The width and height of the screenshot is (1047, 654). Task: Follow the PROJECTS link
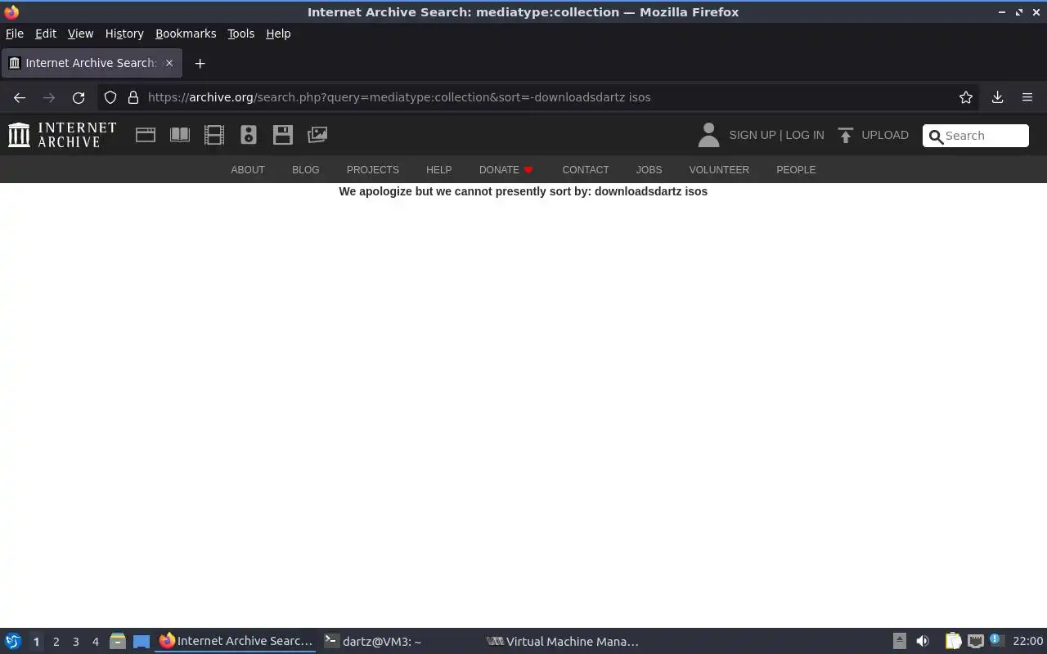[x=373, y=170]
